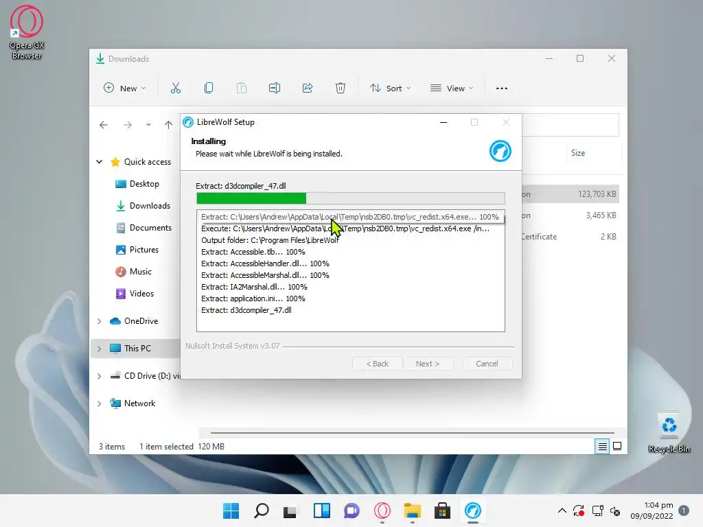Click the 'Extract: IA2Marshal.dll... 100%' log line
The height and width of the screenshot is (527, 703).
[254, 287]
